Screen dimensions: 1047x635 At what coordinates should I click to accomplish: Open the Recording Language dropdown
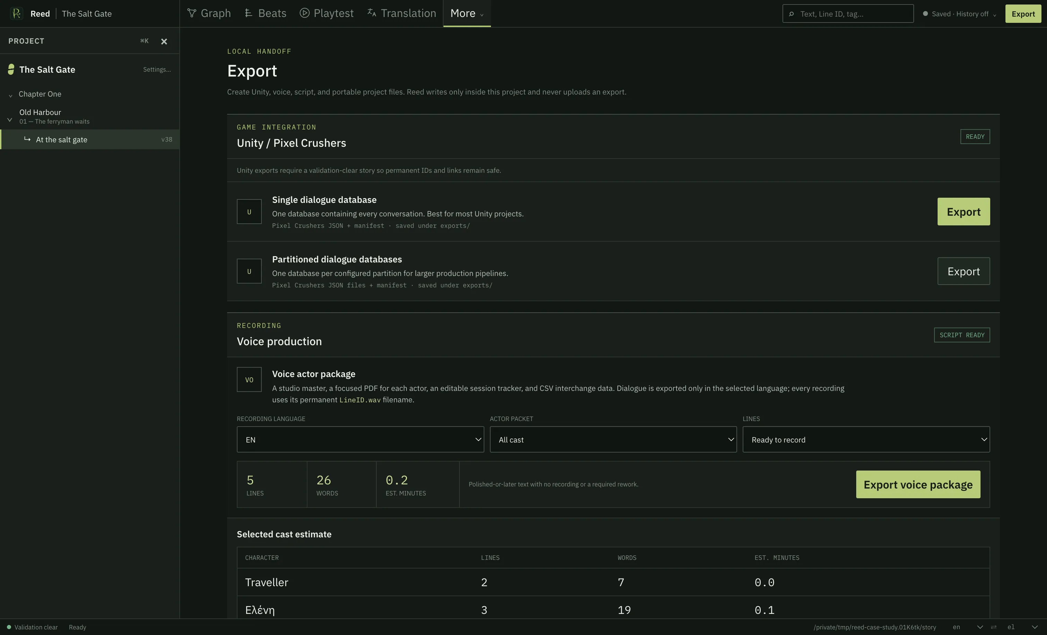coord(360,439)
